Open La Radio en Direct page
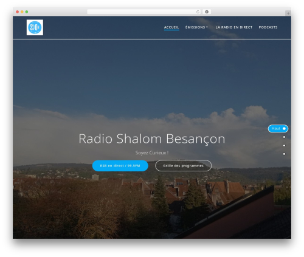 pyautogui.click(x=234, y=27)
